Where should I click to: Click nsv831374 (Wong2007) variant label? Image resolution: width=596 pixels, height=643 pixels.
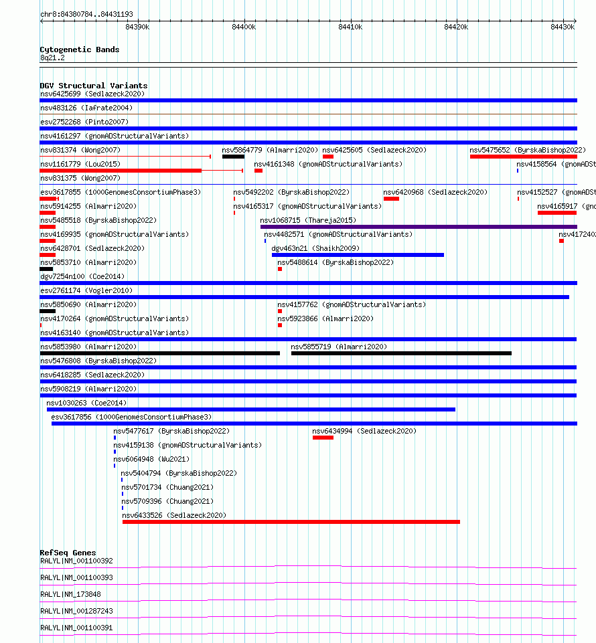point(80,150)
